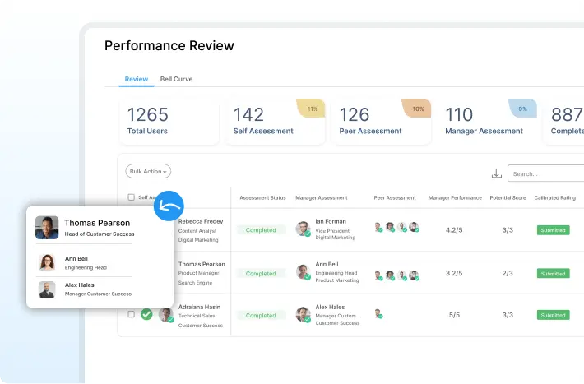Click Thomas Pearson's photo in the popup card

pos(47,228)
